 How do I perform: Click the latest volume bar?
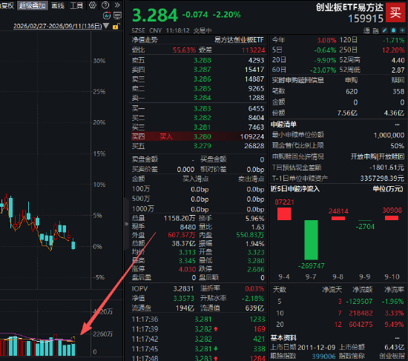pos(73,350)
